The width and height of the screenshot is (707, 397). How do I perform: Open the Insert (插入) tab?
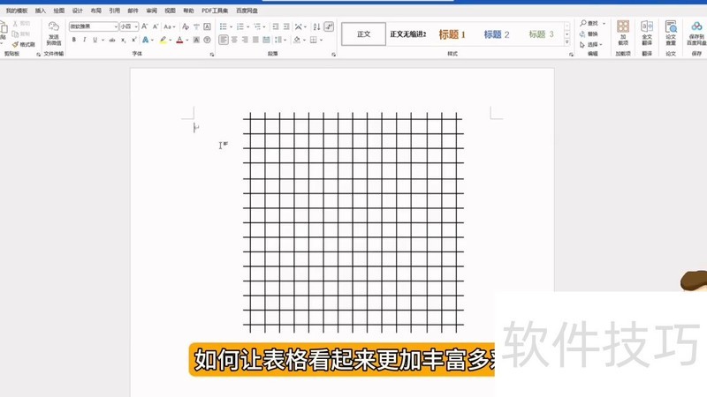(x=40, y=11)
